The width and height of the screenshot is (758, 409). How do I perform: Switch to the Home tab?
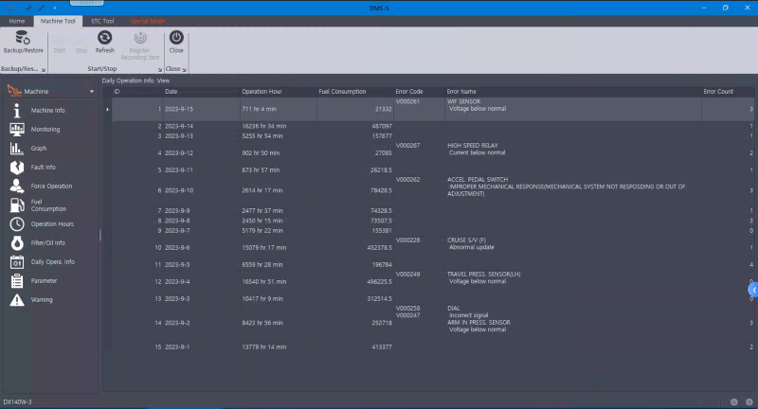click(x=16, y=20)
